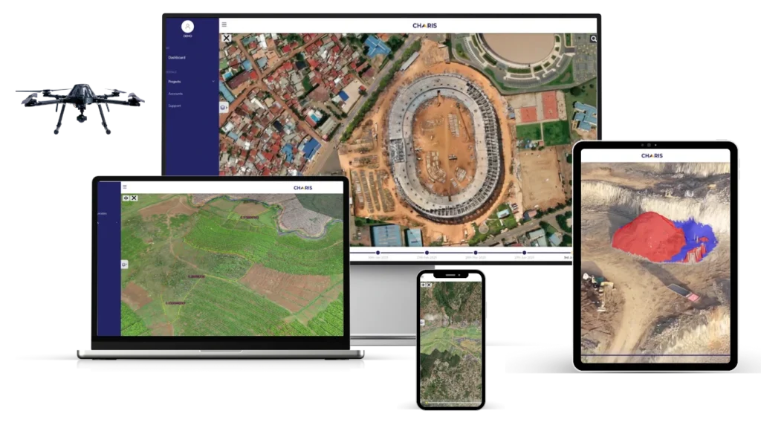This screenshot has width=761, height=428.
Task: Open the Support link in the monitor sidebar
Action: pos(174,106)
